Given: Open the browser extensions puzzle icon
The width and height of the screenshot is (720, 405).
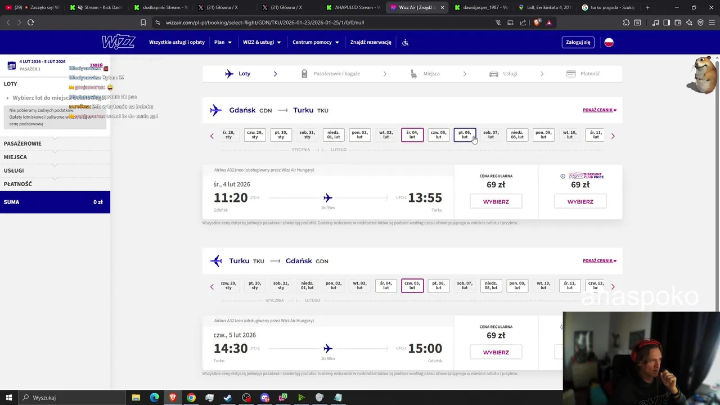Looking at the screenshot, I should (626, 22).
